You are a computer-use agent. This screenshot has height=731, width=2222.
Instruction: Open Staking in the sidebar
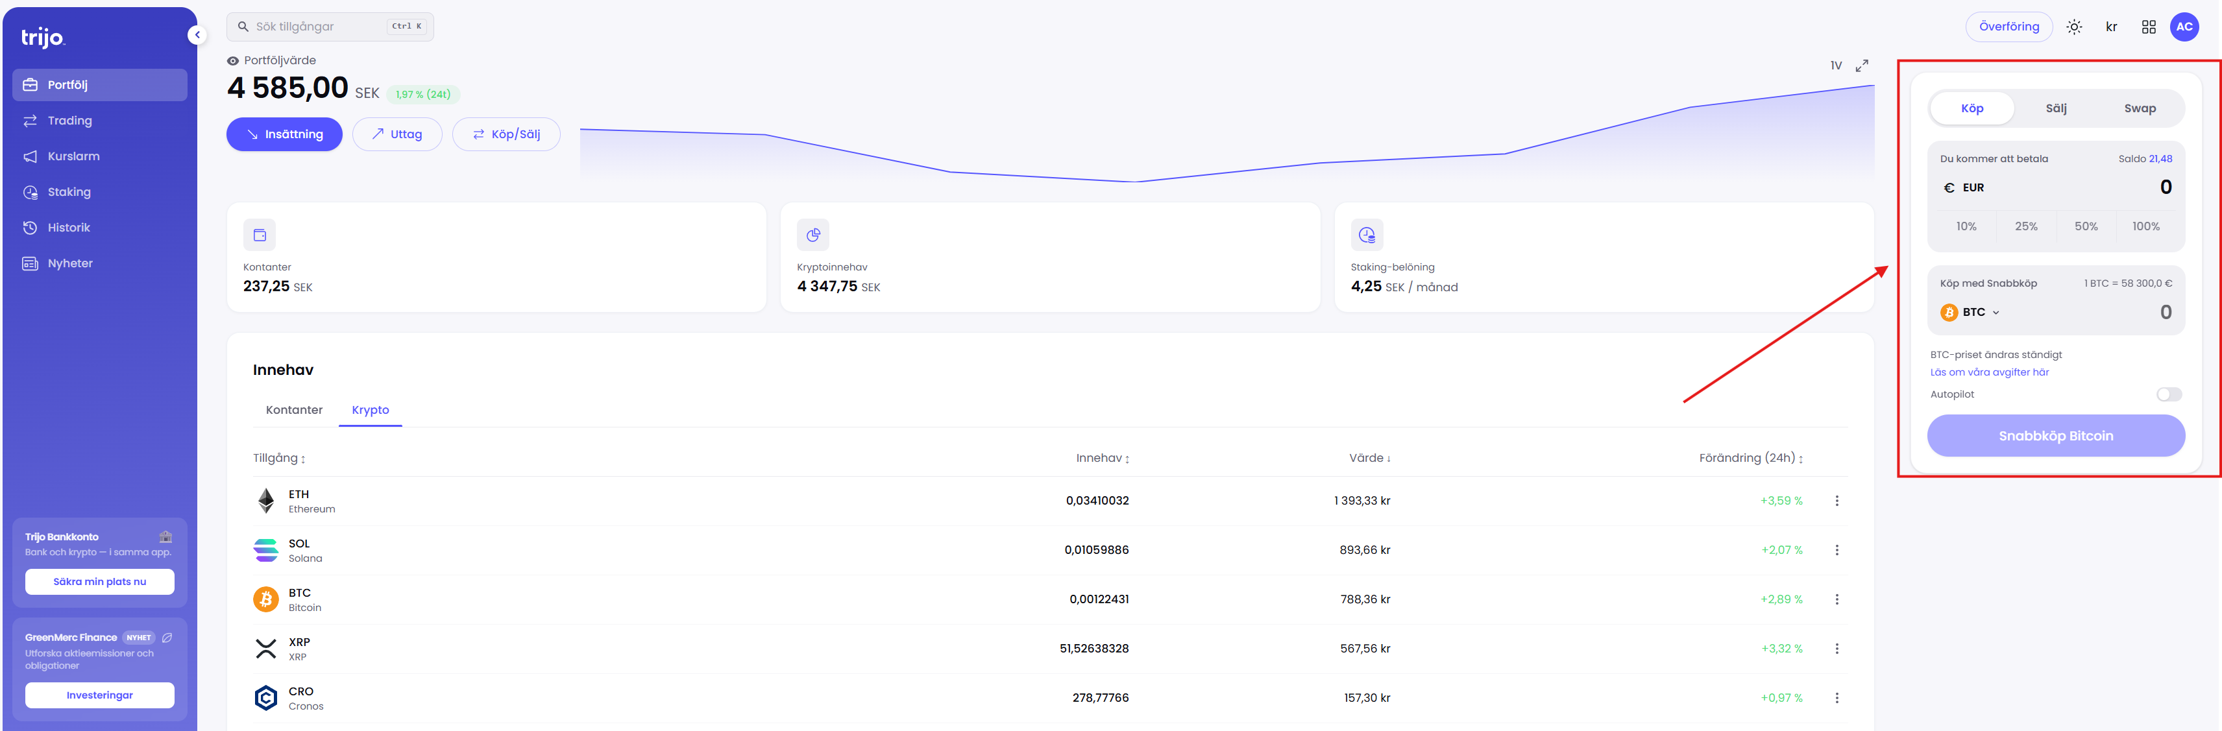coord(99,192)
